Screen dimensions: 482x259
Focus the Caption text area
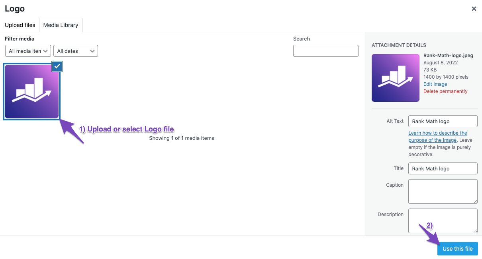coord(443,191)
